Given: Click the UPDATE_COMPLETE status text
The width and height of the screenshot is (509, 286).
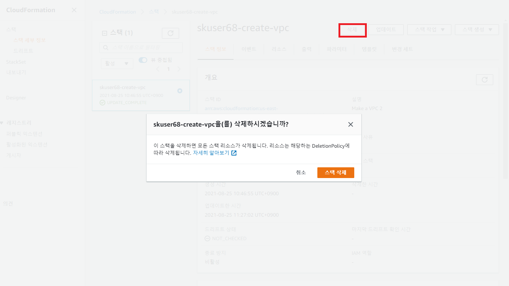Looking at the screenshot, I should [x=127, y=103].
